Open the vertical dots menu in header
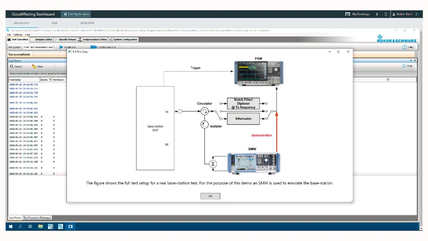Screen dimensions: 428x241 377,14
